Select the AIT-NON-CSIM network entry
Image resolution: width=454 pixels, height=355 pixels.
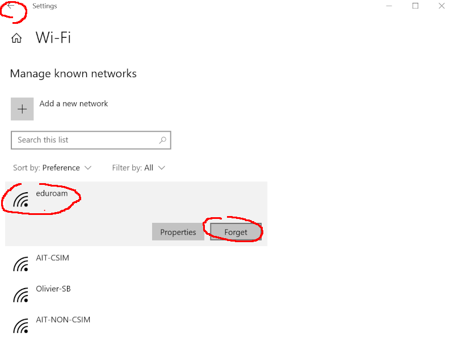pos(136,326)
